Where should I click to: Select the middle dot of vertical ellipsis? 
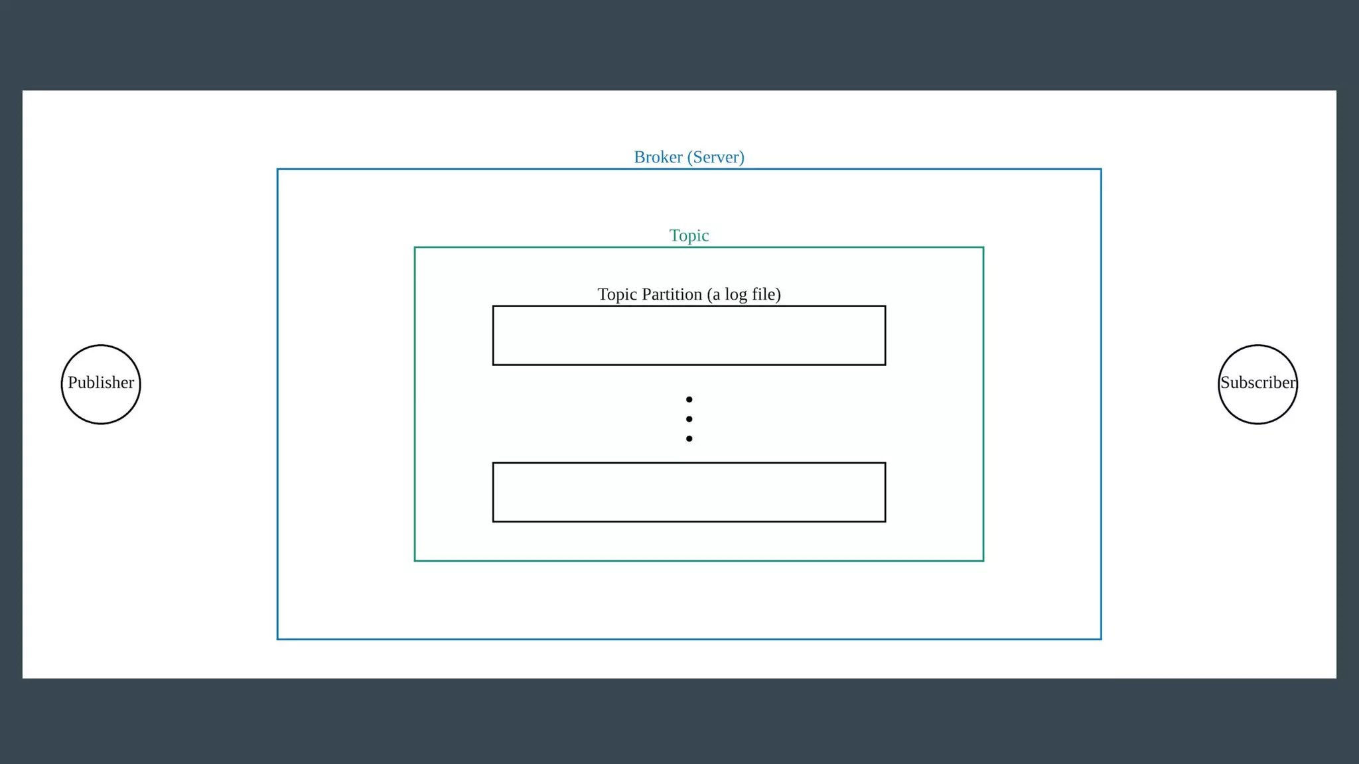689,419
